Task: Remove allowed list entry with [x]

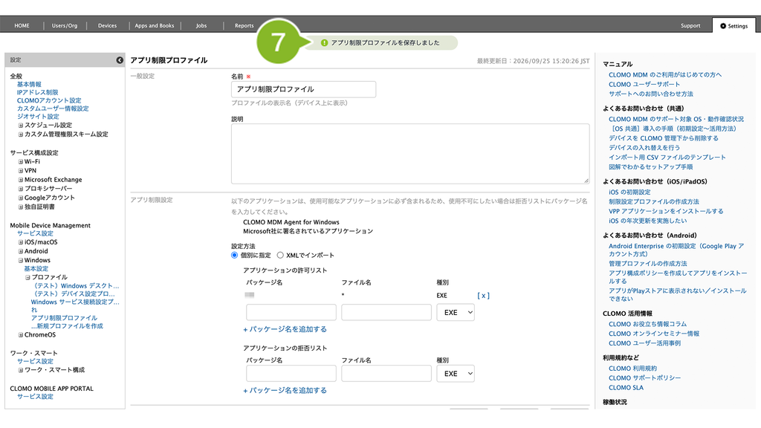Action: point(483,296)
